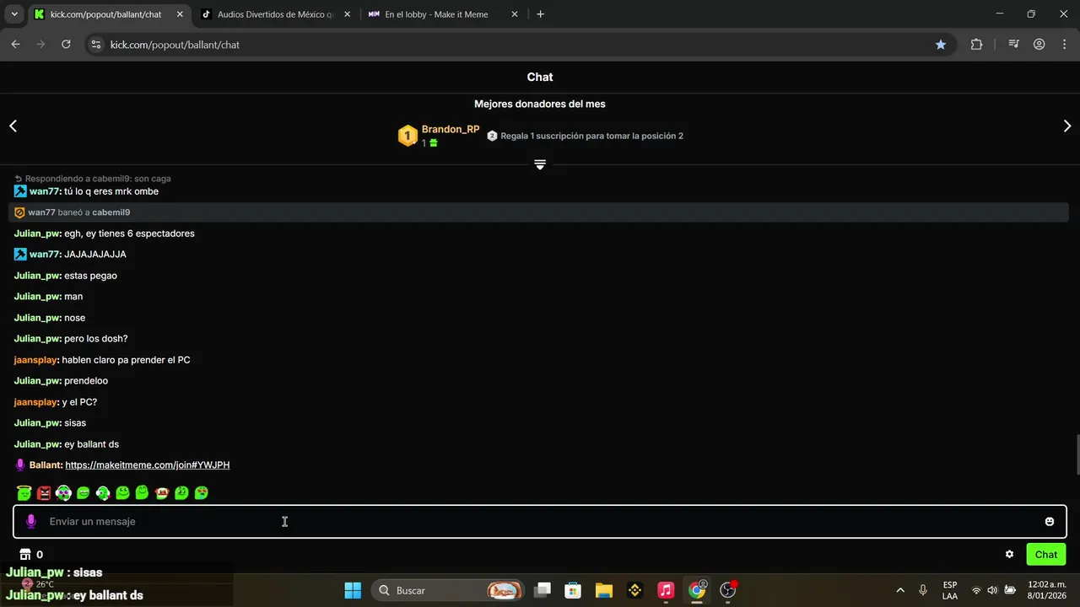The width and height of the screenshot is (1080, 607).
Task: Go back in browser history
Action: (x=15, y=45)
